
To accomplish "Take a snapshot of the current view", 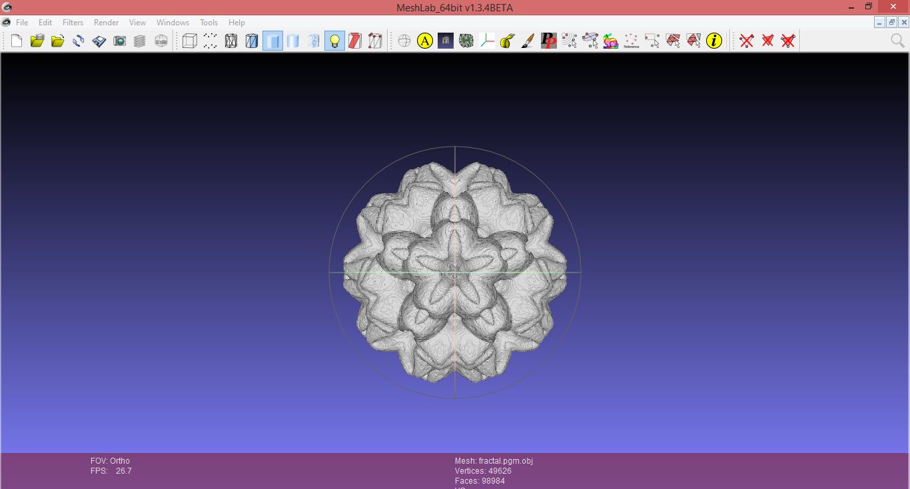I will 119,41.
